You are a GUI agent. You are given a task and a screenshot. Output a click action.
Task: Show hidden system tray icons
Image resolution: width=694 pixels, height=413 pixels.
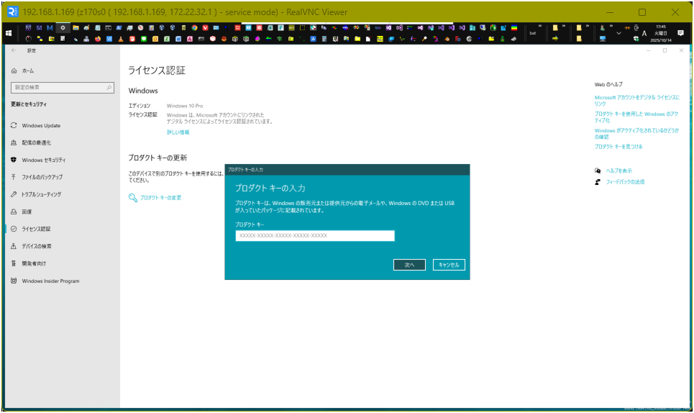point(618,33)
